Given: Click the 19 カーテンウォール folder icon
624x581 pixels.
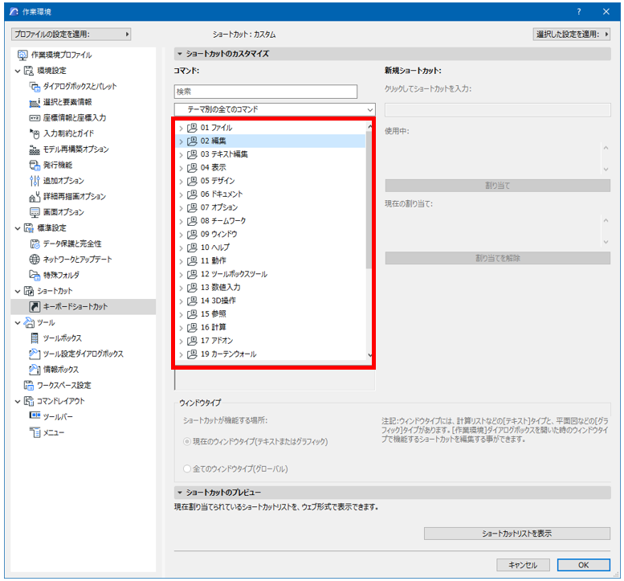Looking at the screenshot, I should 192,354.
